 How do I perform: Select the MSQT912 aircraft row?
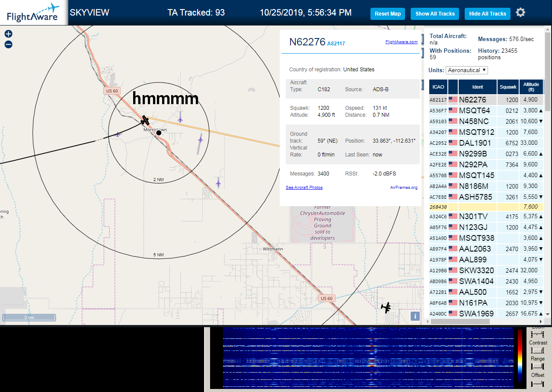(x=486, y=132)
